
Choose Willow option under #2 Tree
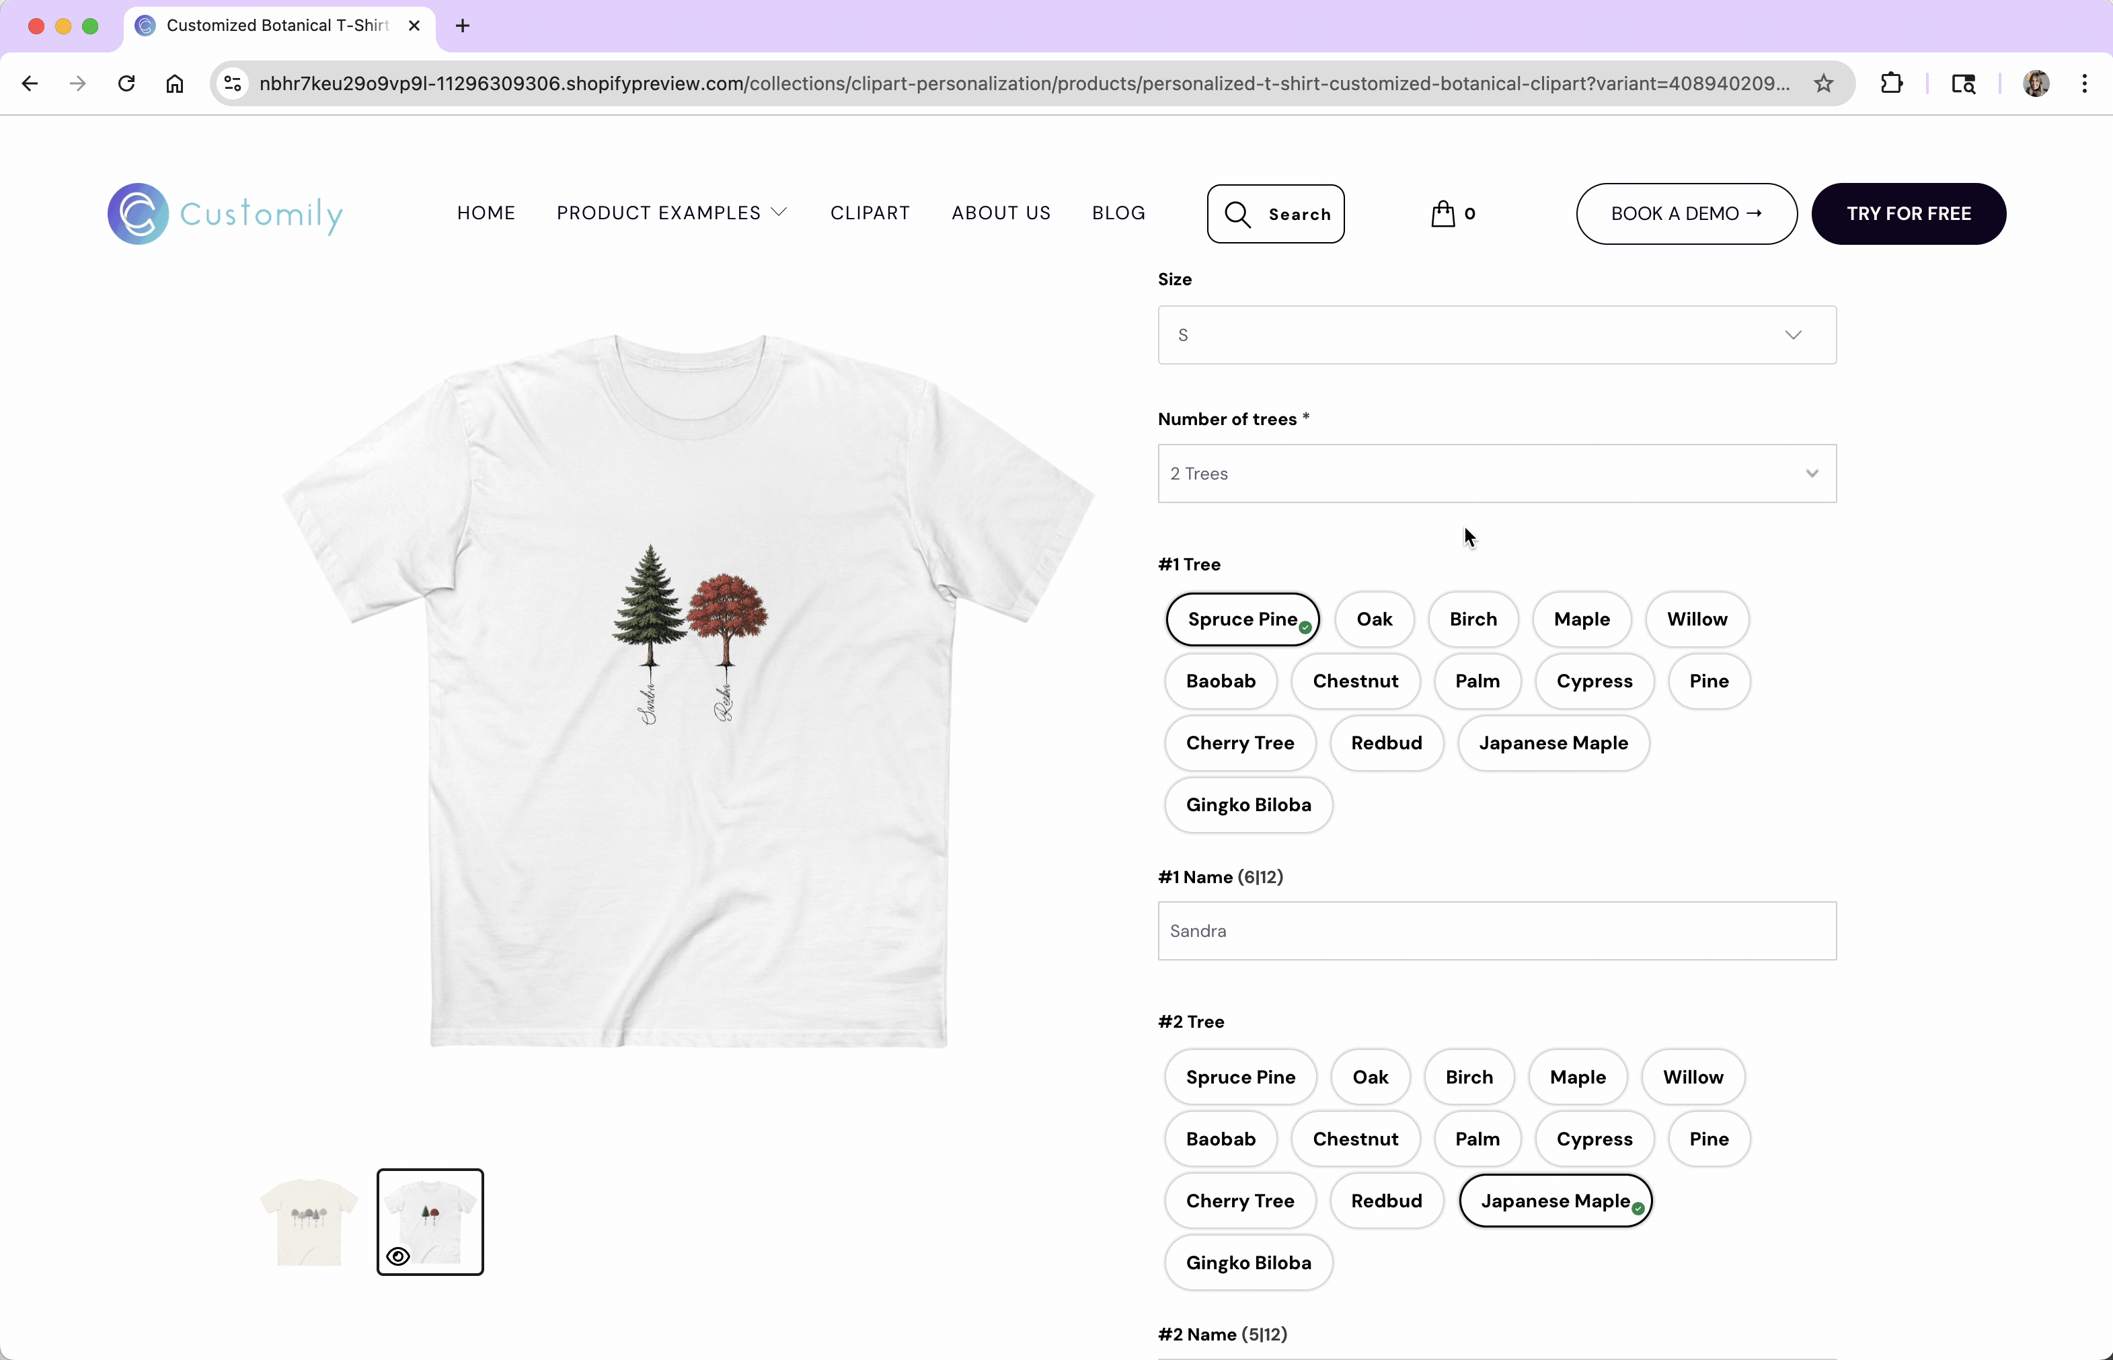tap(1692, 1077)
